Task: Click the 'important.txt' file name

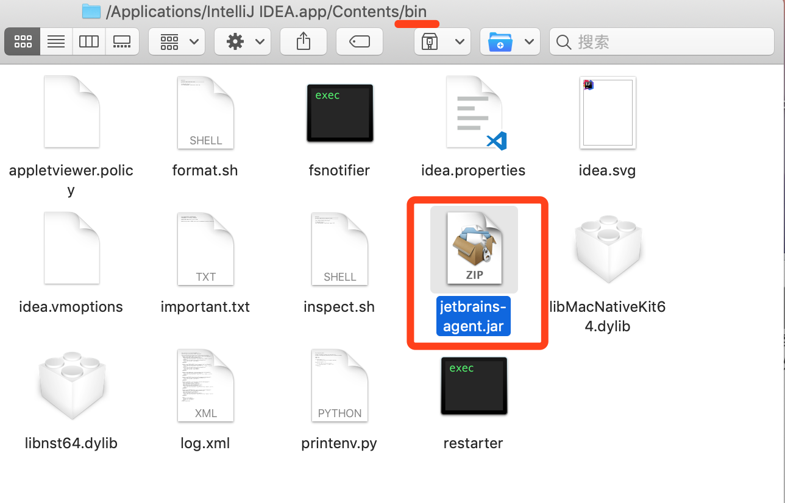Action: 205,307
